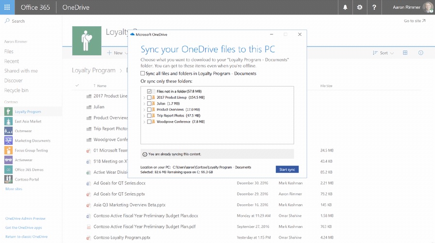Check the Trip Report Photos folder box
Image resolution: width=435 pixels, height=243 pixels.
click(x=149, y=116)
